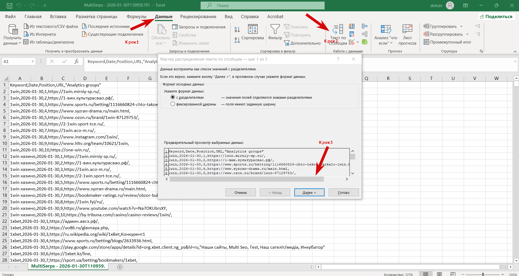Switch to Page Break Preview in status bar
Screen dimensions: 519x276
(x=453, y=274)
